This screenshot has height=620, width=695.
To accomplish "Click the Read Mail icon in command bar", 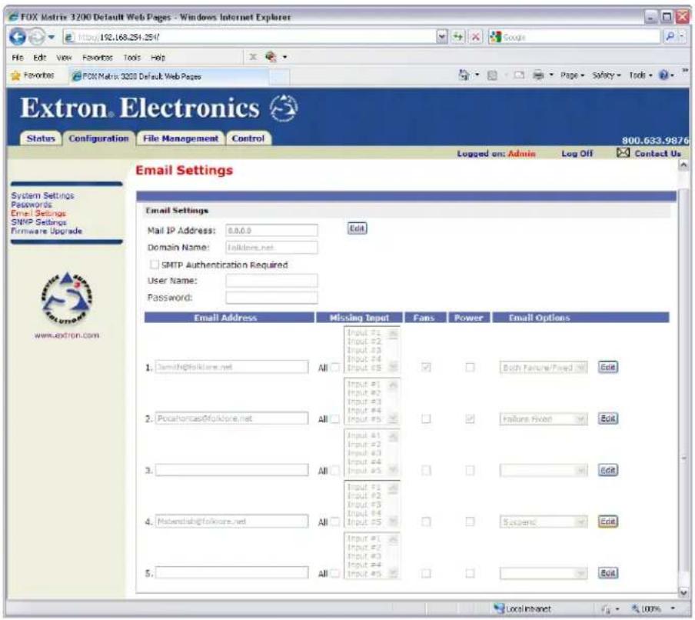I will click(519, 75).
